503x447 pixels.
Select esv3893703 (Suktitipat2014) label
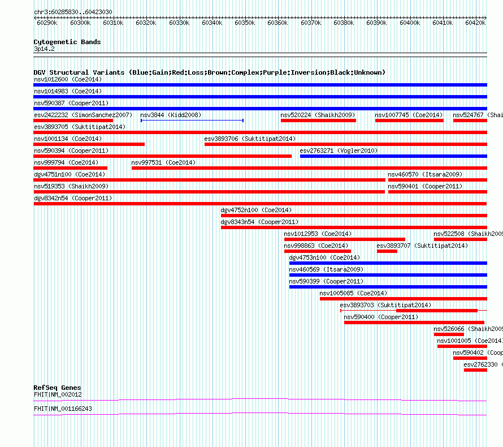pyautogui.click(x=385, y=305)
